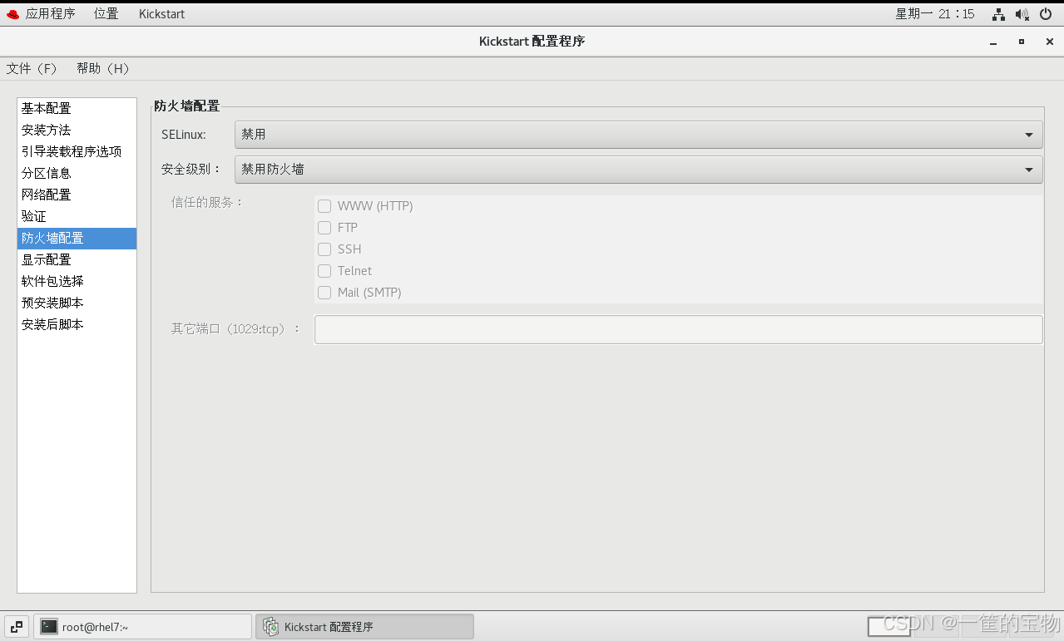Open 分区信息 in the sidebar
The height and width of the screenshot is (641, 1064).
pos(77,174)
